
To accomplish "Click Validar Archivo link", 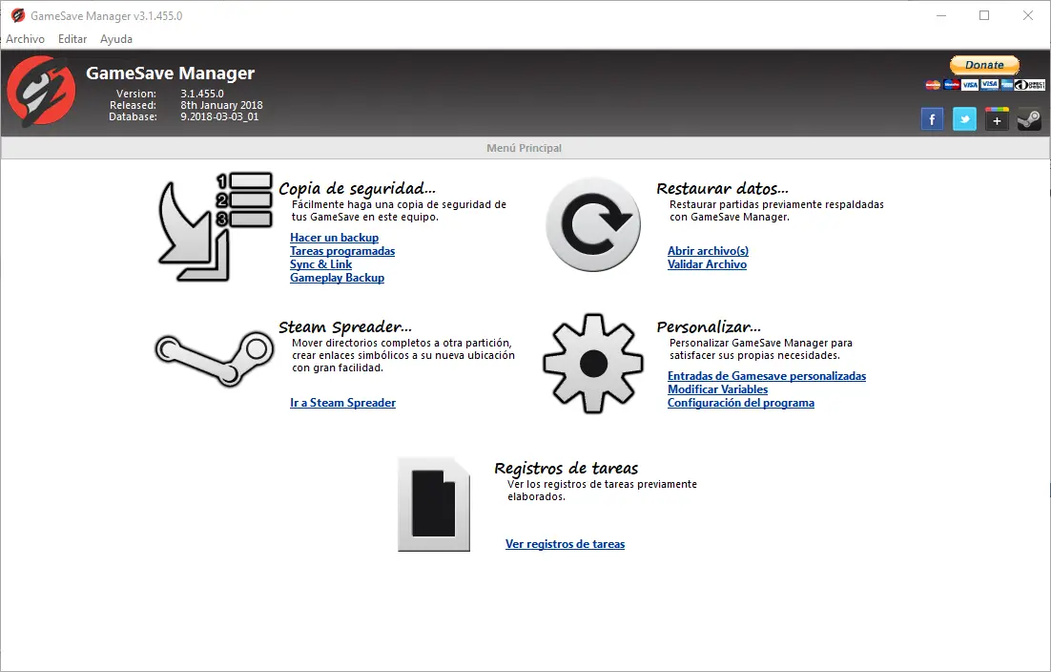I will pyautogui.click(x=707, y=264).
